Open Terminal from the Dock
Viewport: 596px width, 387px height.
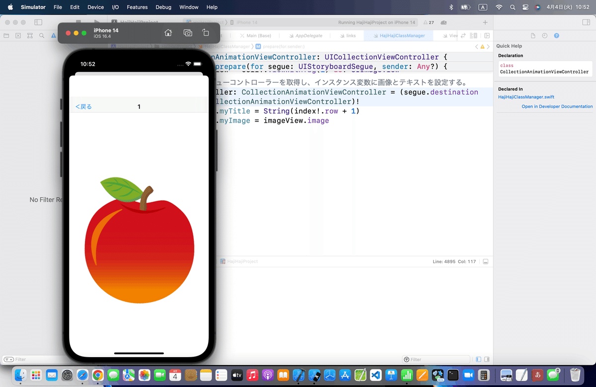(452, 375)
